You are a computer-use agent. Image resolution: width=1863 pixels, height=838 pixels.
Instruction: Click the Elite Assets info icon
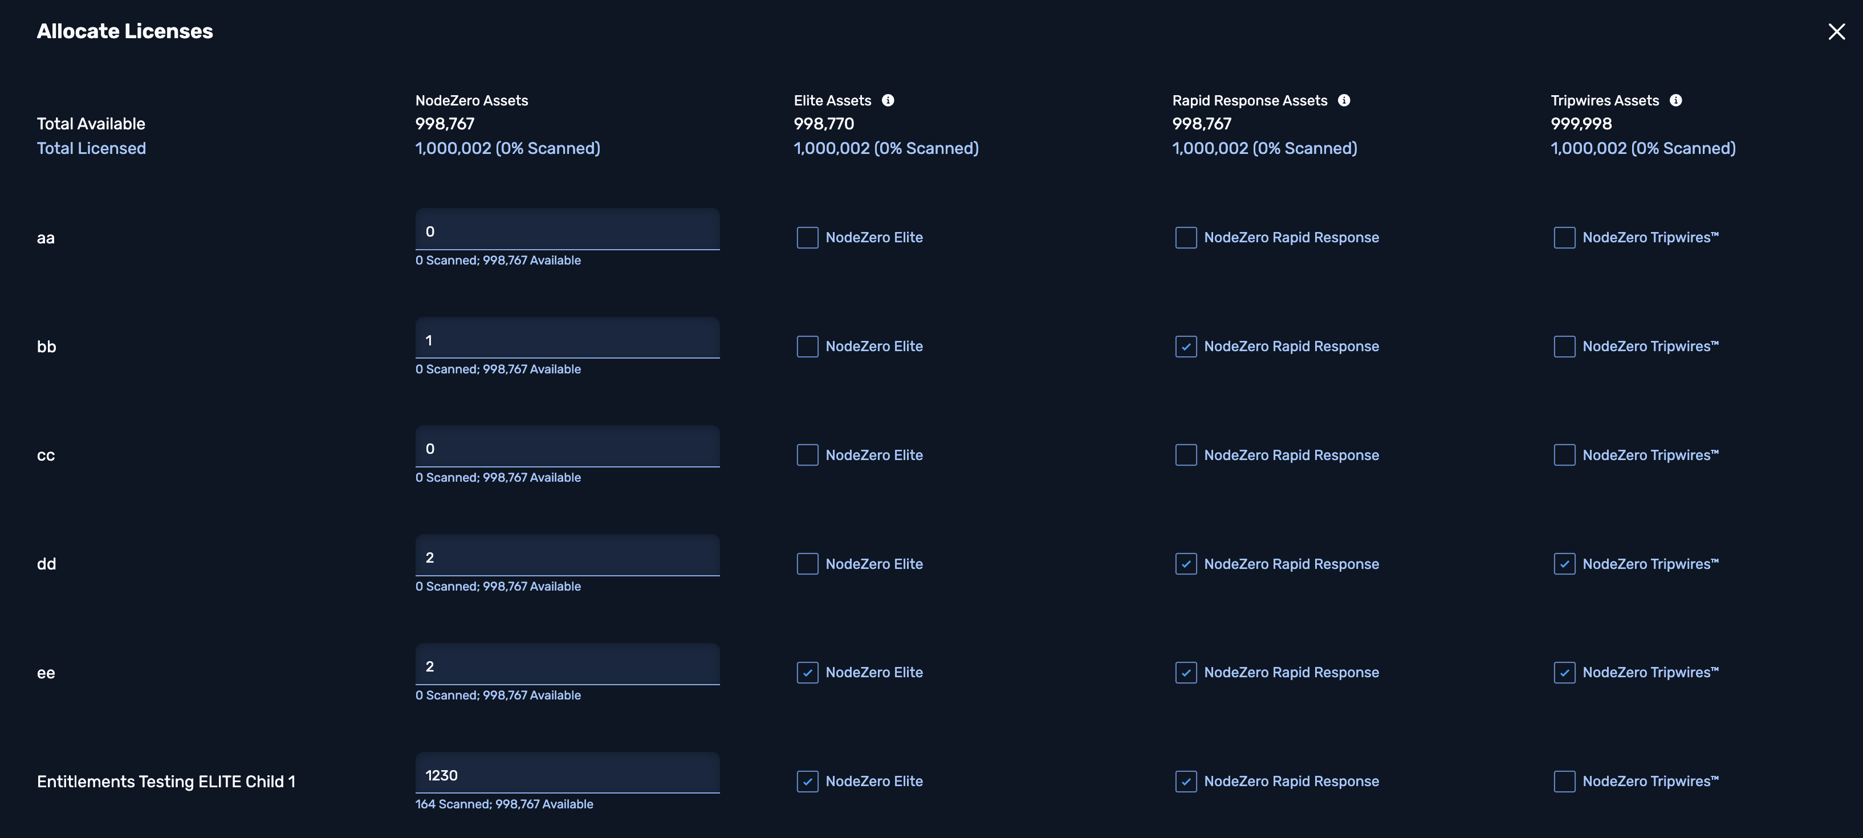(x=888, y=100)
